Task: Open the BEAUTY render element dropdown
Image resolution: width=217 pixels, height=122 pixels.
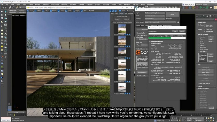Action: (x=98, y=11)
